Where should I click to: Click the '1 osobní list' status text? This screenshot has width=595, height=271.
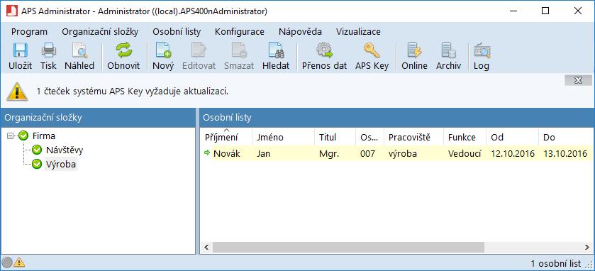pos(555,263)
